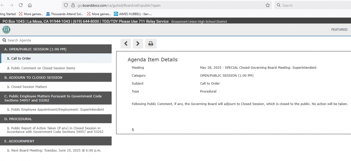Click the Grossmont district seal logo
Image resolution: width=351 pixels, height=161 pixels.
tap(6, 30)
